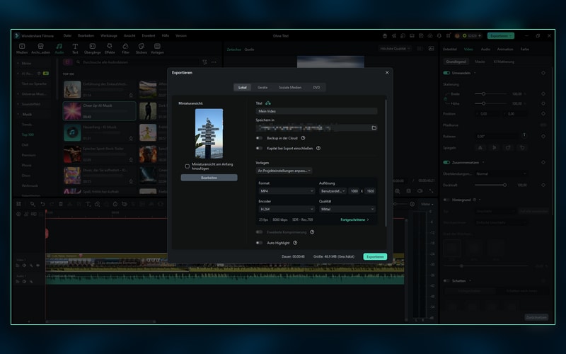Image resolution: width=566 pixels, height=354 pixels.
Task: Expand the Musik category in sidebar
Action: 18,114
